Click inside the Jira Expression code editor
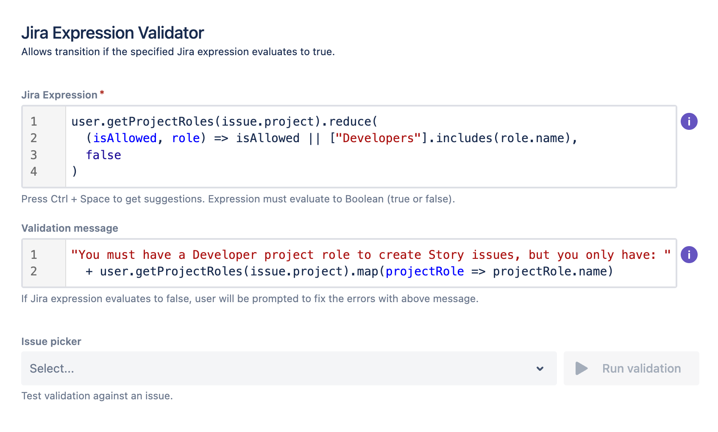The width and height of the screenshot is (718, 432). pos(349,146)
